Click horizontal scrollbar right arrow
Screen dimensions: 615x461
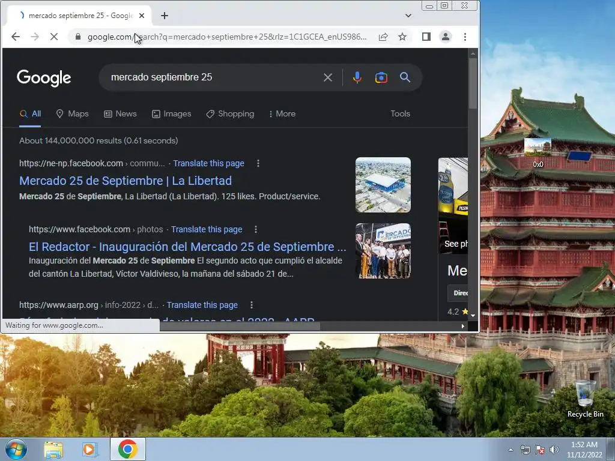point(463,326)
